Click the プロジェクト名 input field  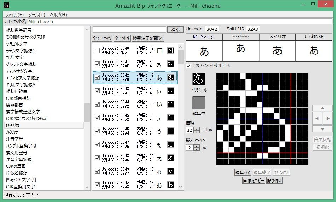[180, 22]
